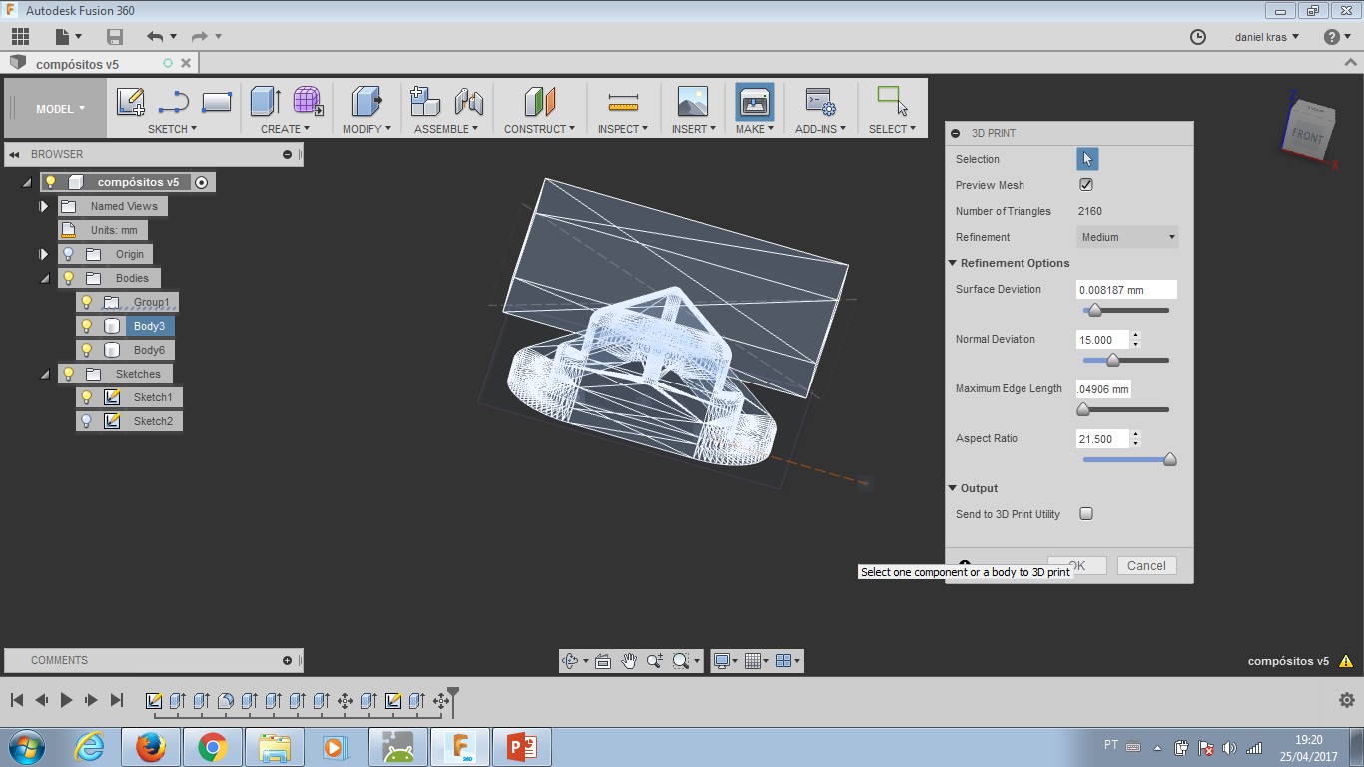Collapse the Refinement Options section

tap(953, 263)
